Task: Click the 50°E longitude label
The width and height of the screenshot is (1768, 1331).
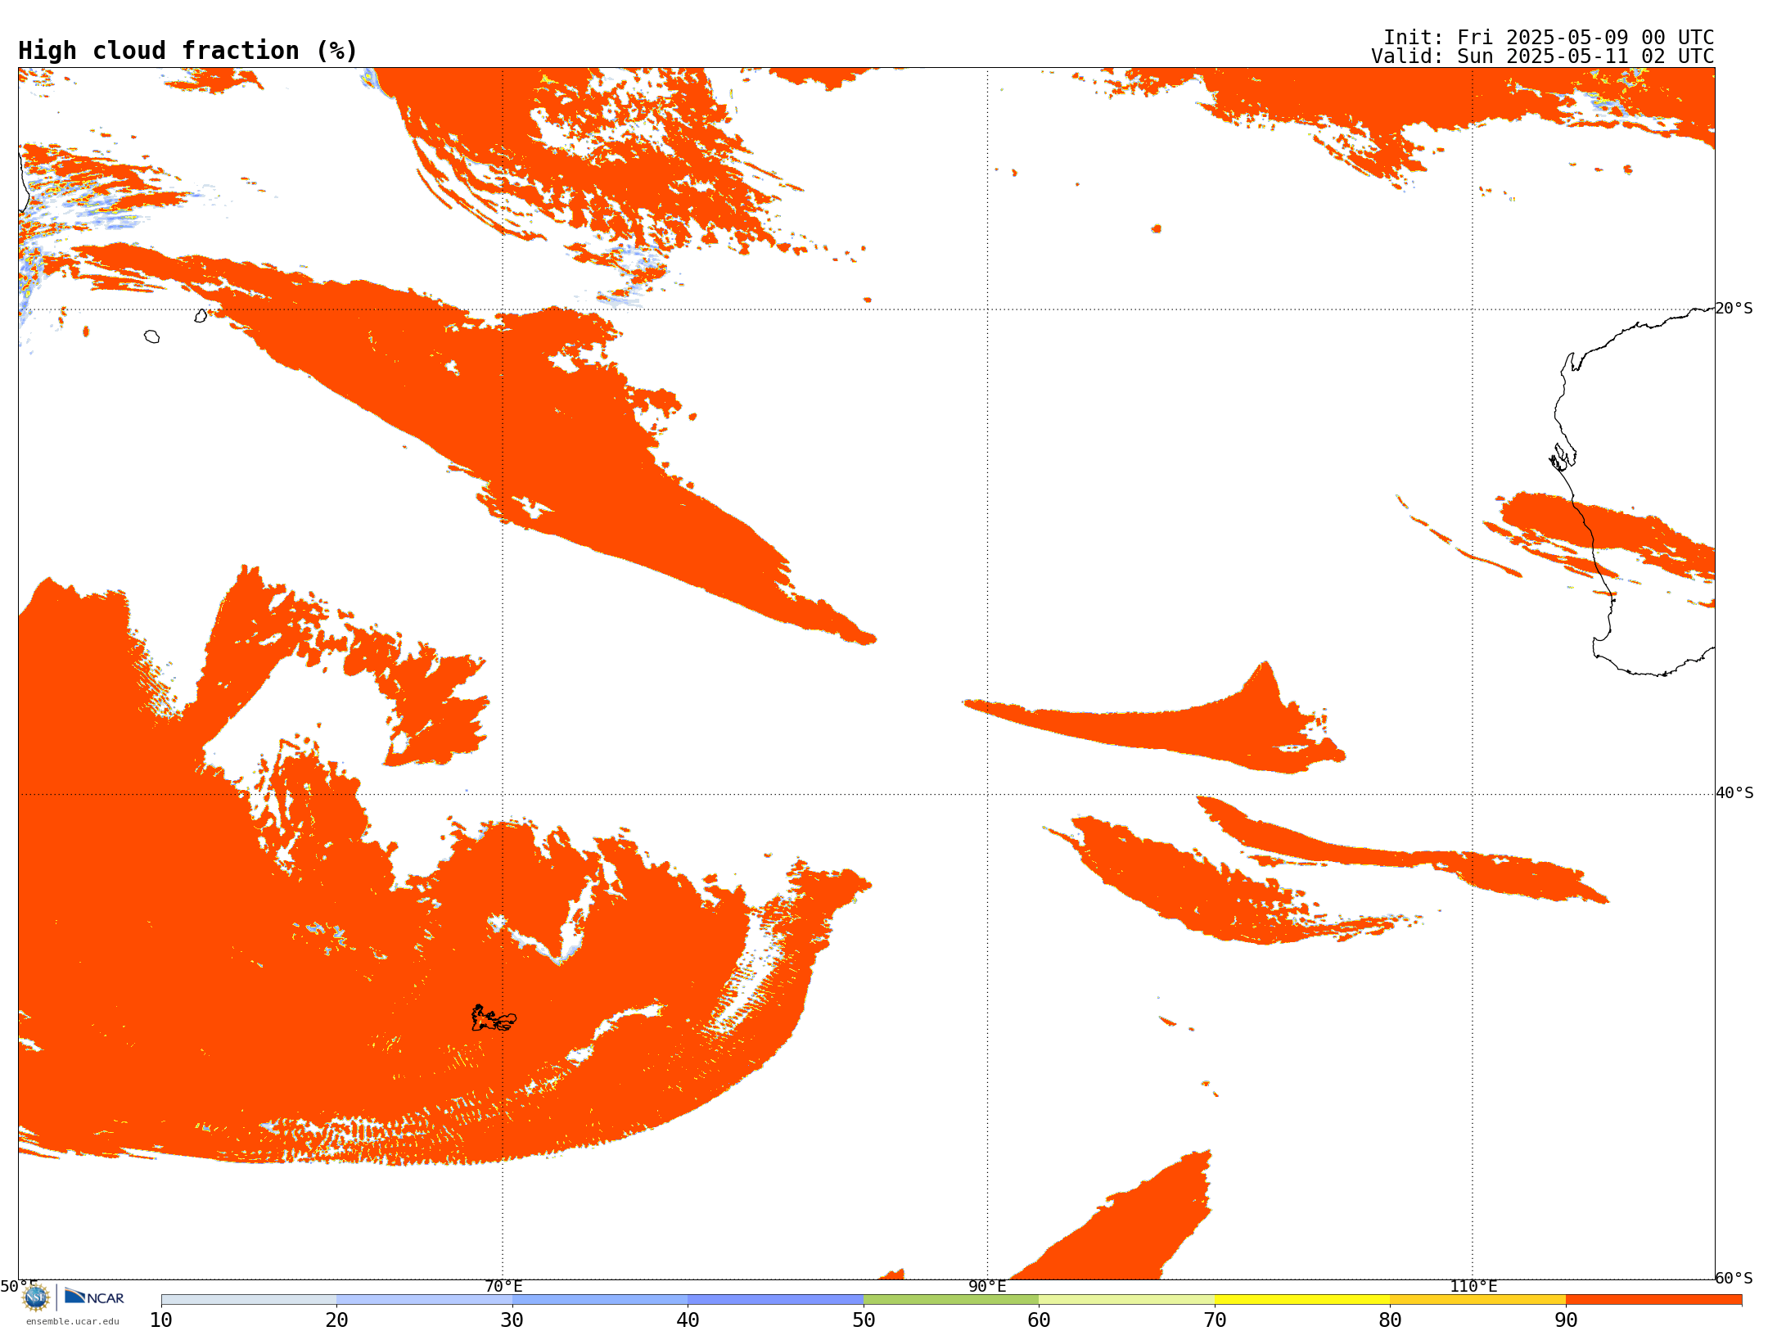Action: click(x=19, y=1286)
